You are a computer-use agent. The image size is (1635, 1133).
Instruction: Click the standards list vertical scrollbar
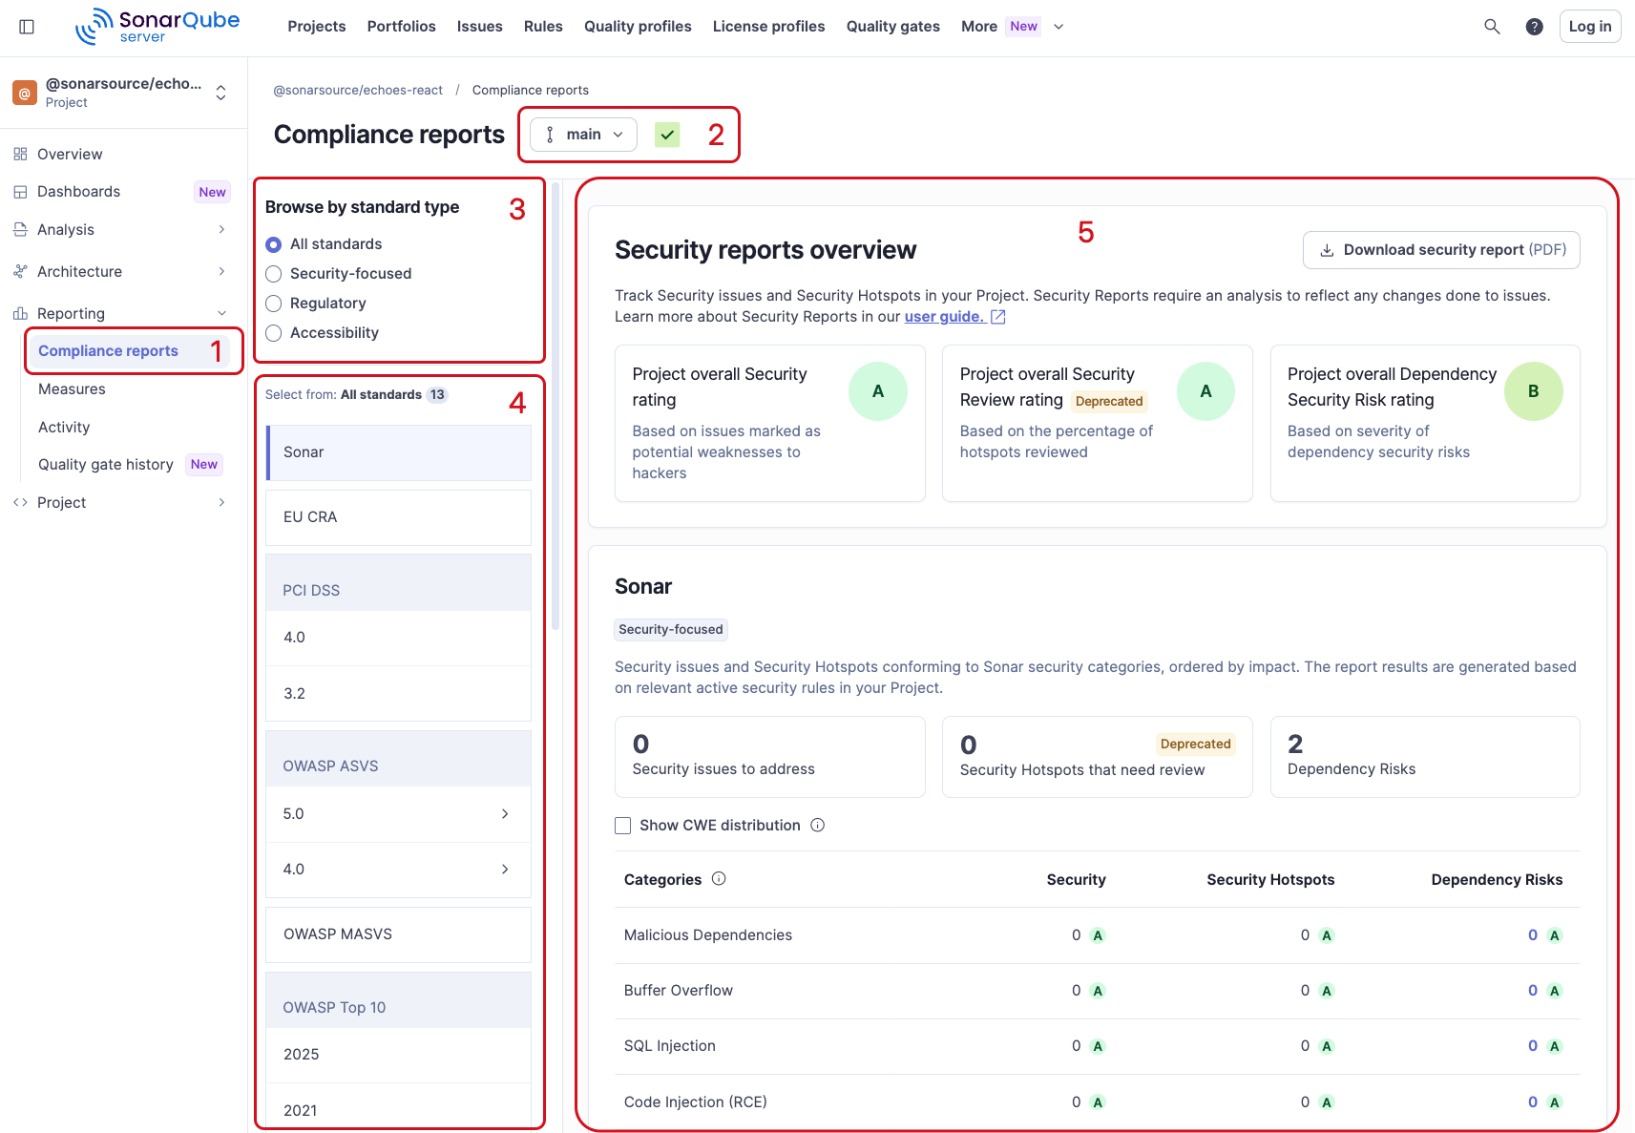[555, 406]
